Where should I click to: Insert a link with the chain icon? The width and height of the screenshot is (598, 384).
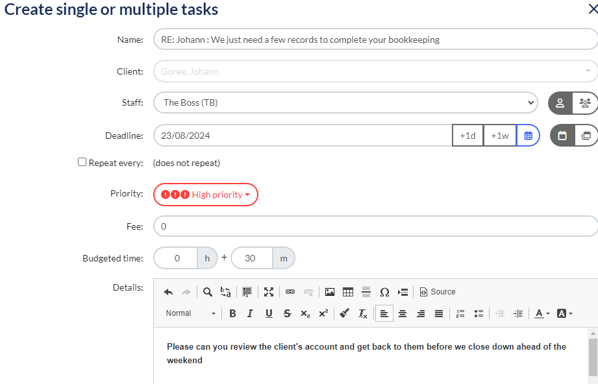[x=290, y=292]
